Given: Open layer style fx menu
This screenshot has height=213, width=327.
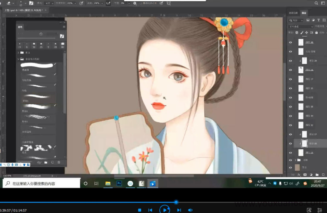Looking at the screenshot, I should click(x=299, y=175).
